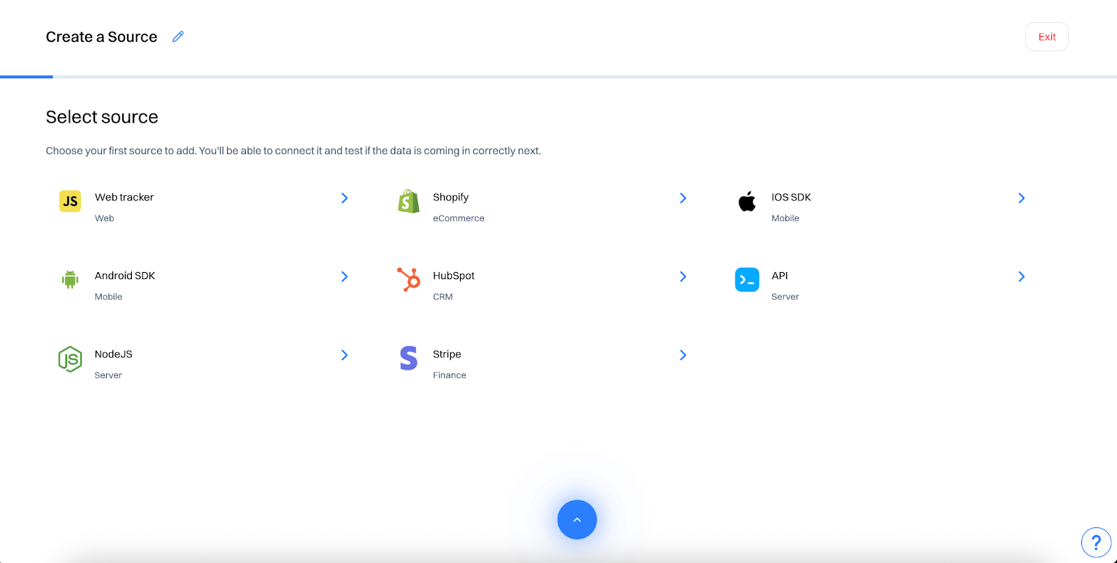Pick the IOS SDK source name
Screen dimensions: 1117x563
click(791, 197)
